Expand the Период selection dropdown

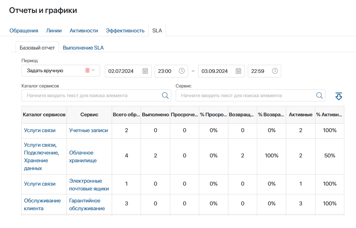[x=61, y=71]
